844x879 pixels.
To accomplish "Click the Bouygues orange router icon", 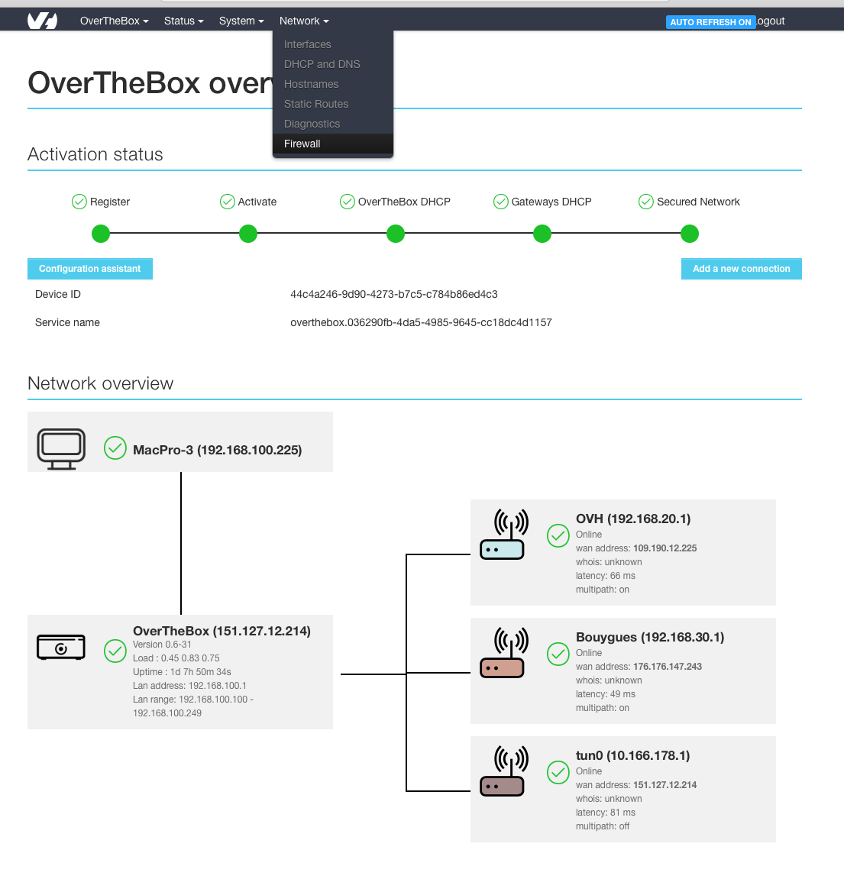I will [x=503, y=654].
